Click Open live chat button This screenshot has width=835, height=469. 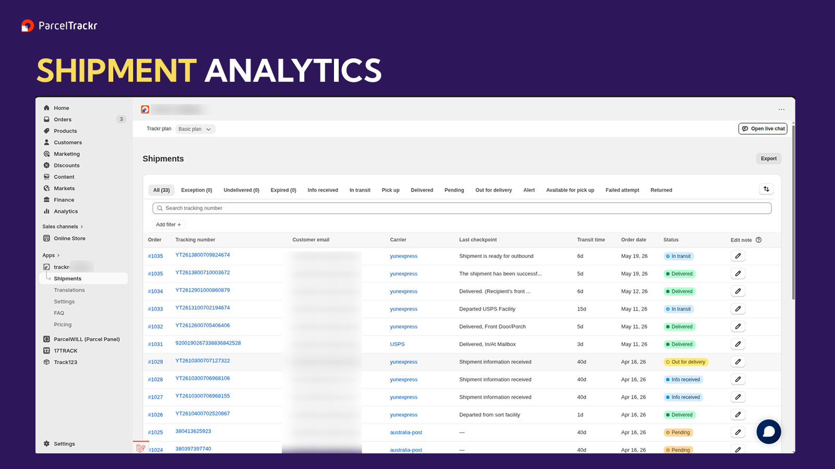(x=763, y=129)
